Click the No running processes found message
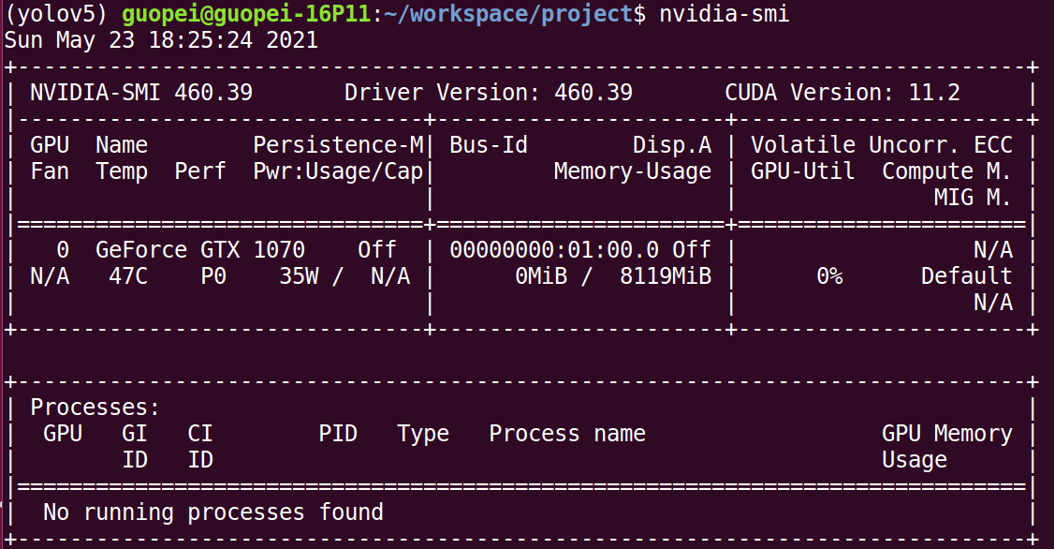1054x549 pixels. coord(213,512)
